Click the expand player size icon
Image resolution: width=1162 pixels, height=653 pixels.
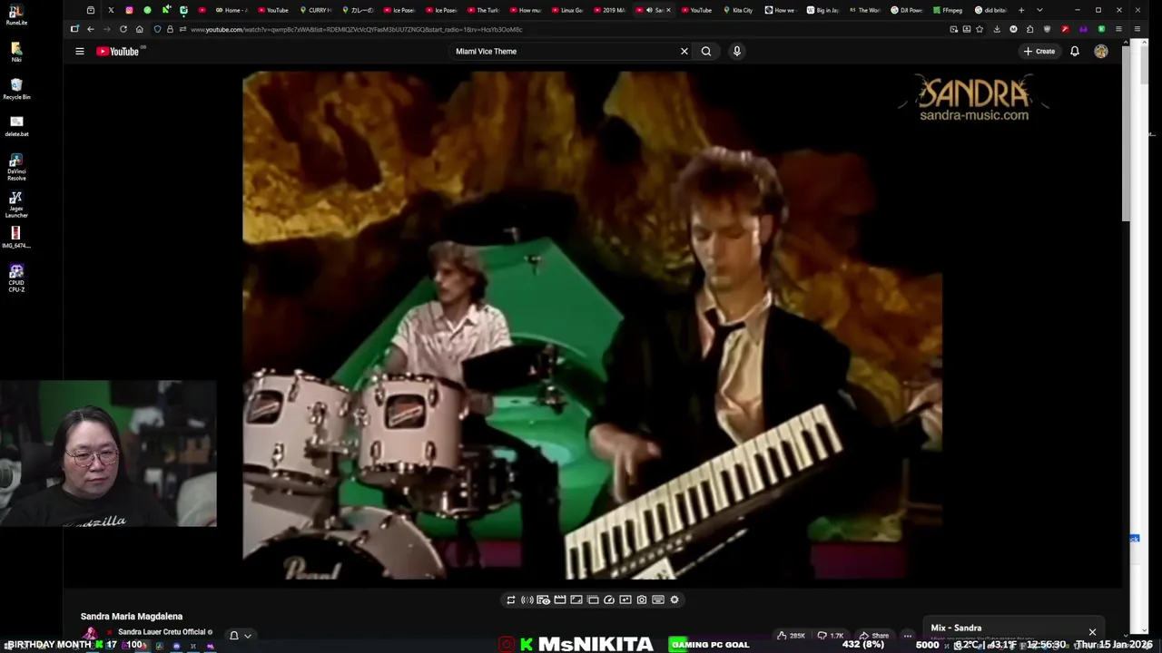pyautogui.click(x=576, y=600)
